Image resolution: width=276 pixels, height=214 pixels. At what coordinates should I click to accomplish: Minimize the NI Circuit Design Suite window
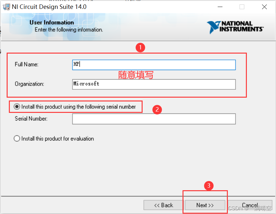pos(220,7)
